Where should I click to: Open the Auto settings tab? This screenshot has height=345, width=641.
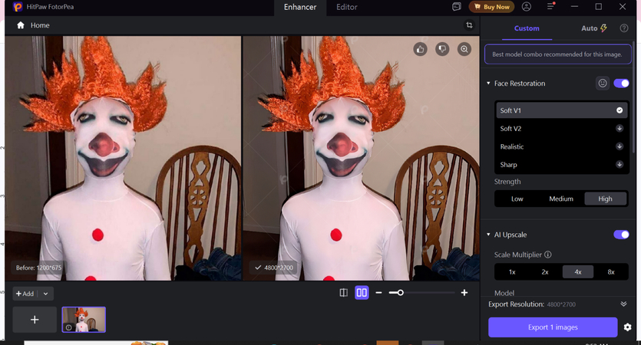point(594,28)
